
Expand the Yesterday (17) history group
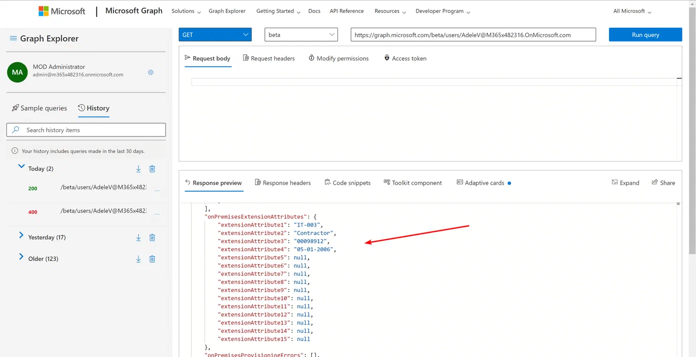tap(21, 235)
